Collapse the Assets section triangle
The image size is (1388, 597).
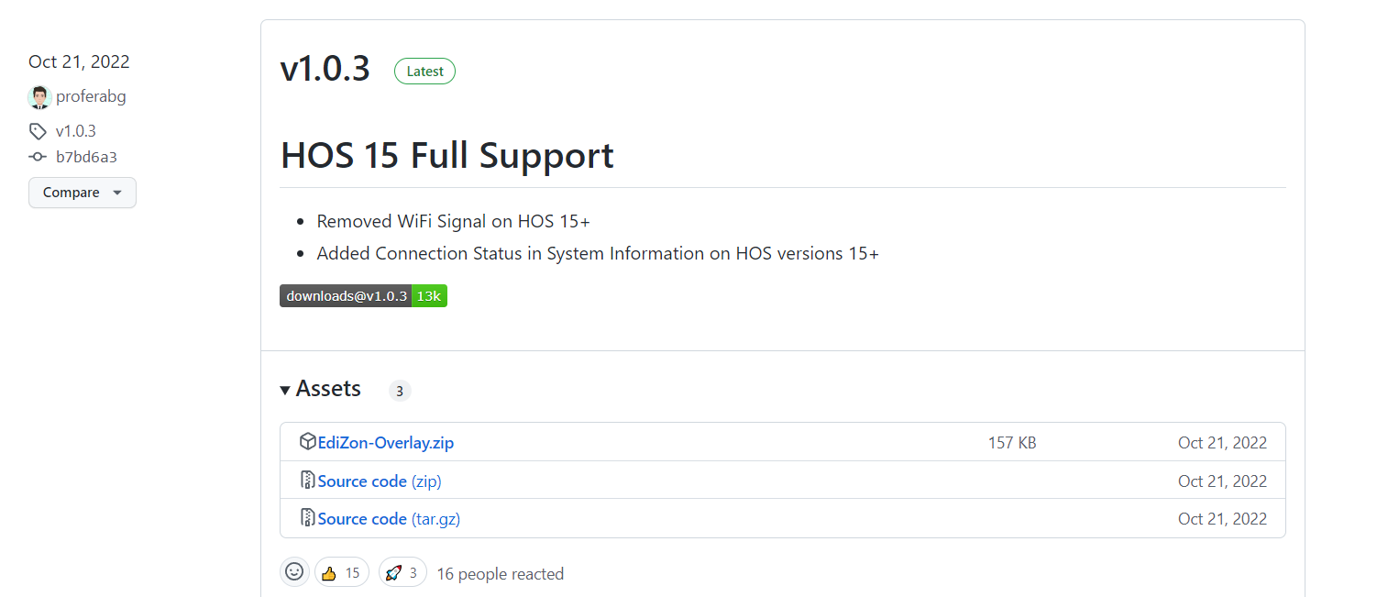click(x=285, y=390)
